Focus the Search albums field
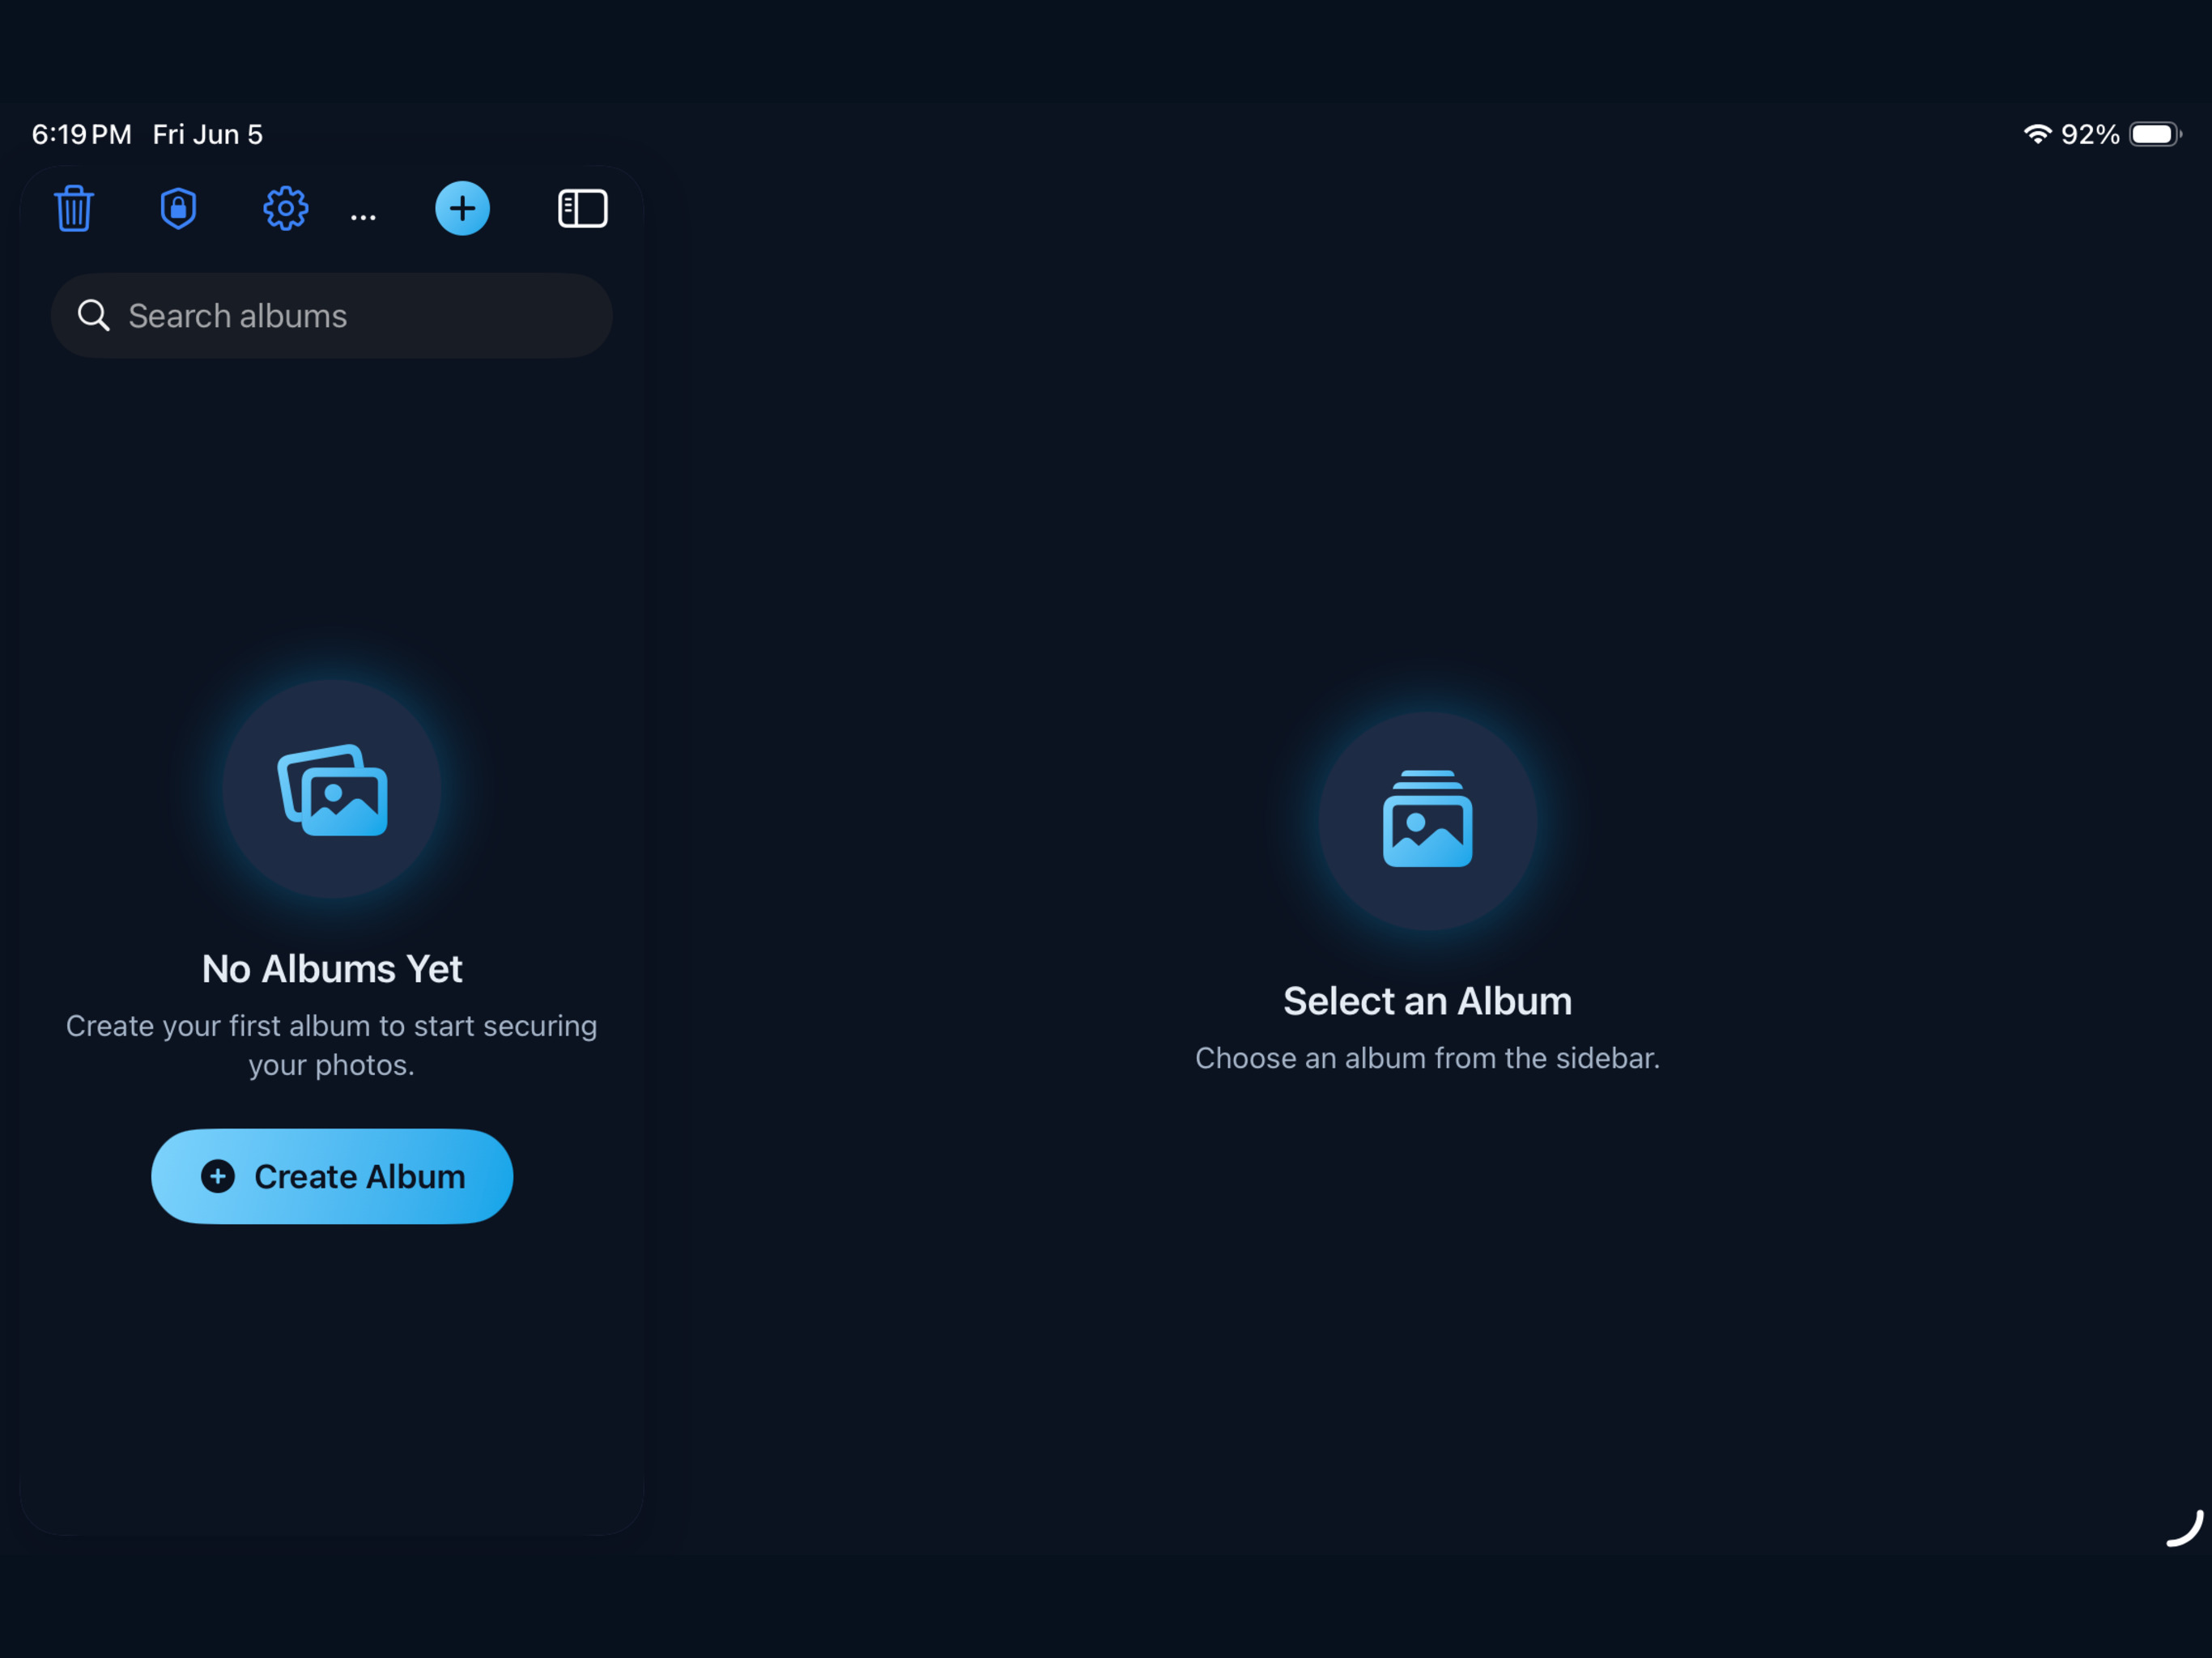This screenshot has height=1658, width=2212. pos(332,316)
